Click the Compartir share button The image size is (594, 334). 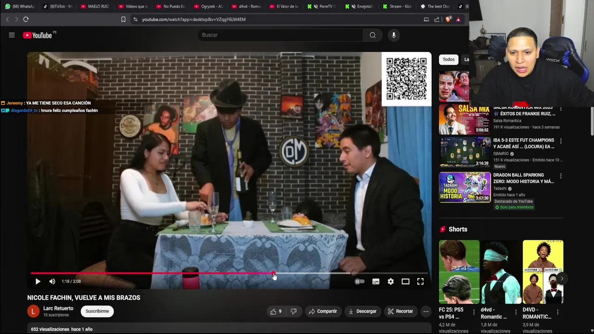(323, 311)
